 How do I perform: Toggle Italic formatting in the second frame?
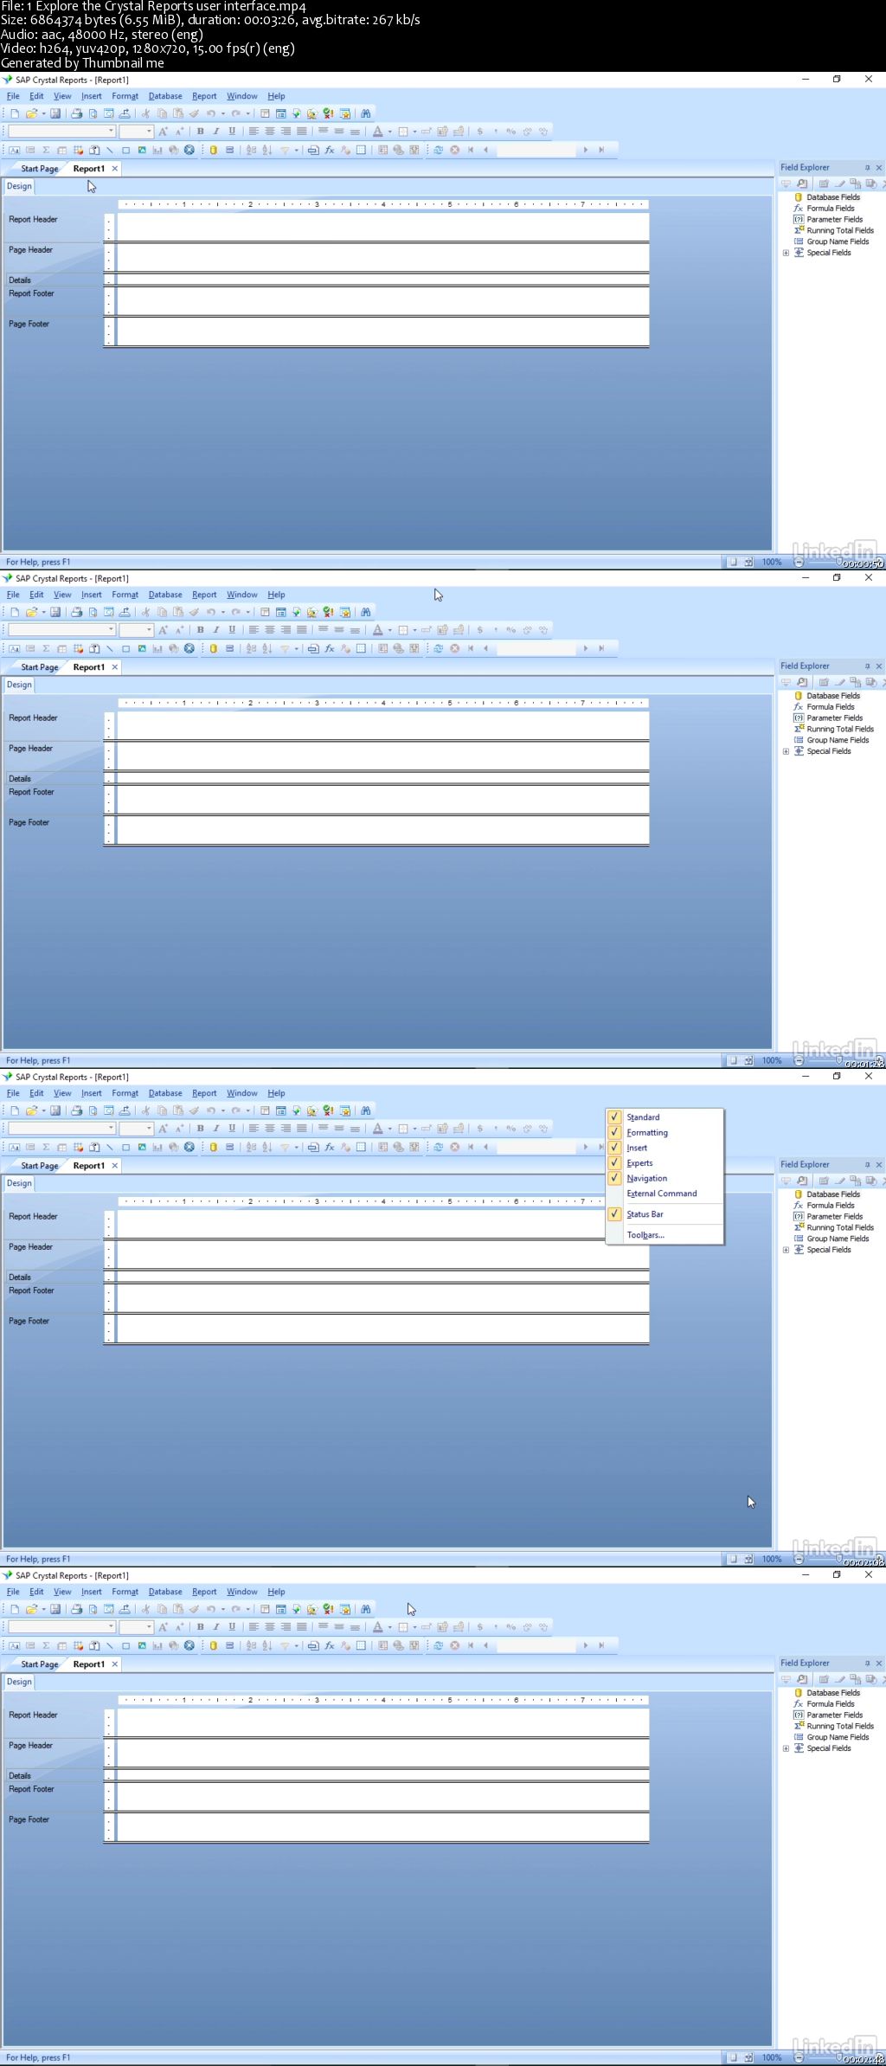pyautogui.click(x=216, y=630)
